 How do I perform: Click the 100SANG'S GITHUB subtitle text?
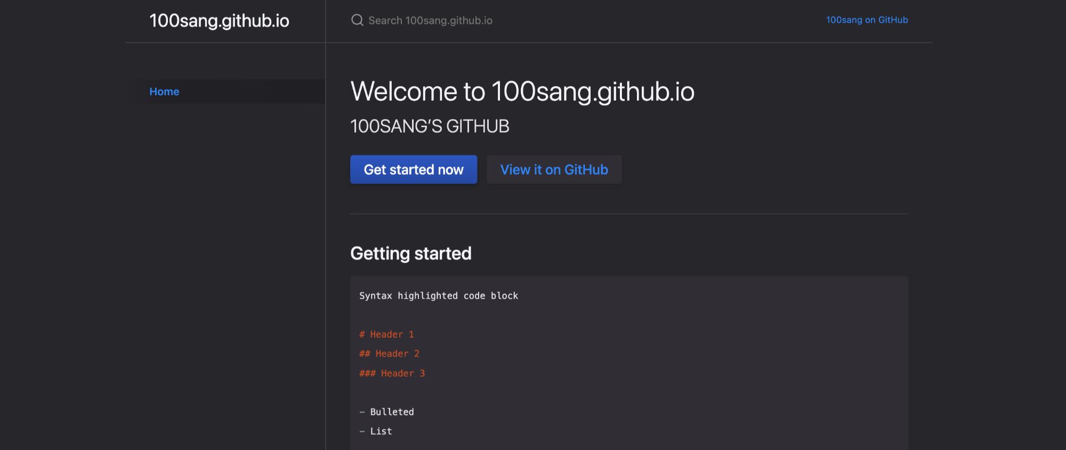click(x=430, y=126)
